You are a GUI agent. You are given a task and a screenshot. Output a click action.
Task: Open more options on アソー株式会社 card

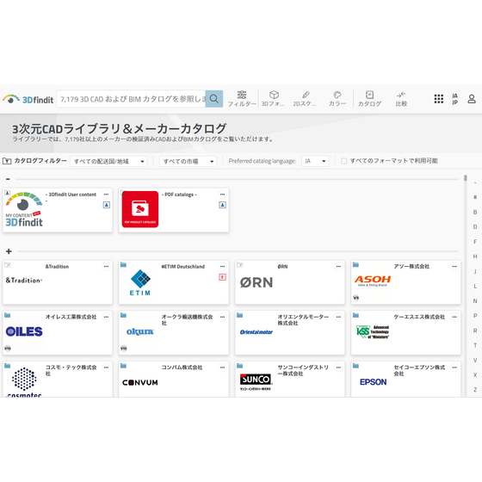[x=454, y=267]
